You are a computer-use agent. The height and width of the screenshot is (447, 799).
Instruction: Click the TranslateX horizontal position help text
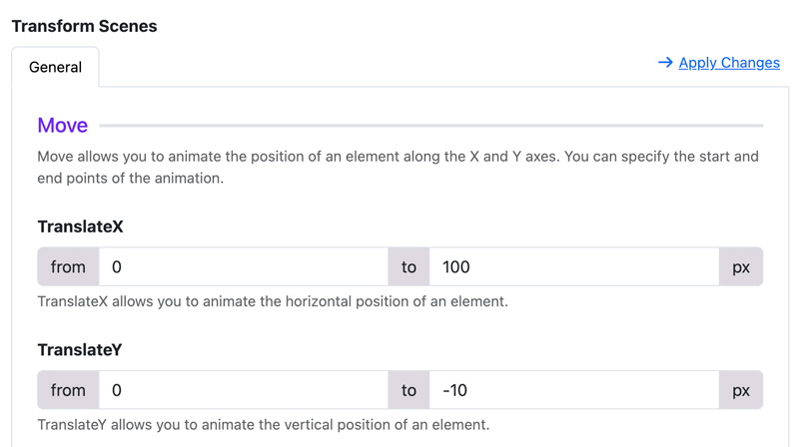click(273, 301)
